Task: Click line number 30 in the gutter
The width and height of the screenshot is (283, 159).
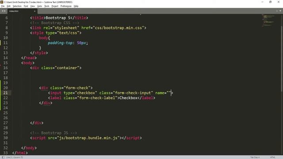Action: [6, 138]
